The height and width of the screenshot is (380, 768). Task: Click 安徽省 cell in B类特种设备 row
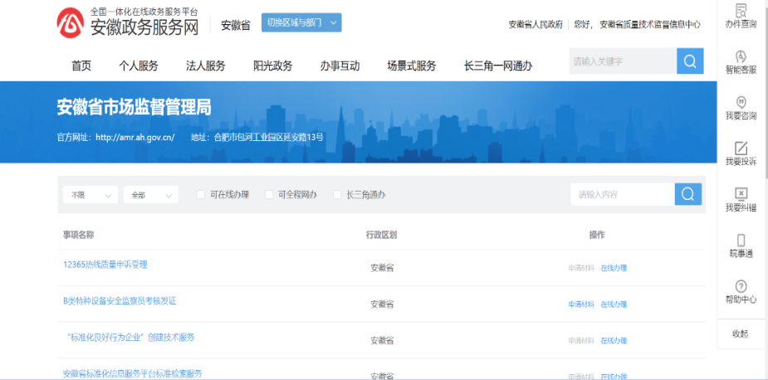pos(382,304)
